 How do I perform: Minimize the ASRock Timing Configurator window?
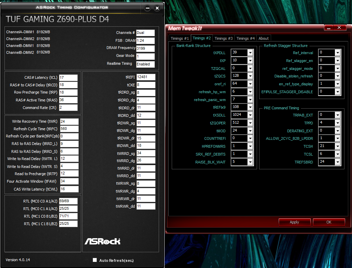coord(147,8)
